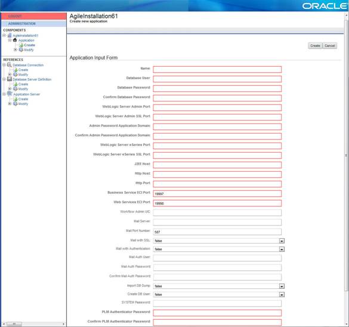
Task: Click the main page vertical scrollbar
Action: pos(346,155)
